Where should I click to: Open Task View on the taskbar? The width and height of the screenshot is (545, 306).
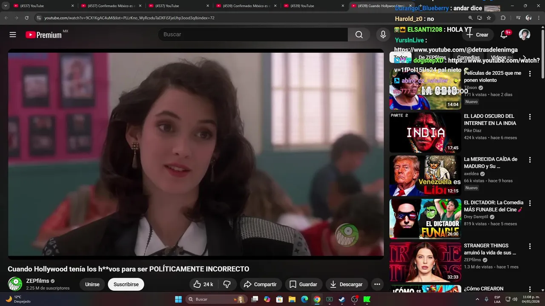[255, 299]
